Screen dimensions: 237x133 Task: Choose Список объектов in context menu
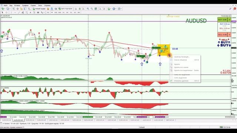click(185, 60)
